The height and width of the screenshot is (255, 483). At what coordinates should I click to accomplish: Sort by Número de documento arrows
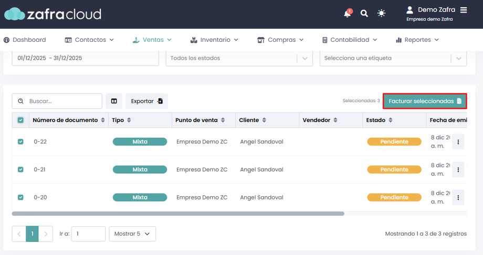pyautogui.click(x=103, y=120)
